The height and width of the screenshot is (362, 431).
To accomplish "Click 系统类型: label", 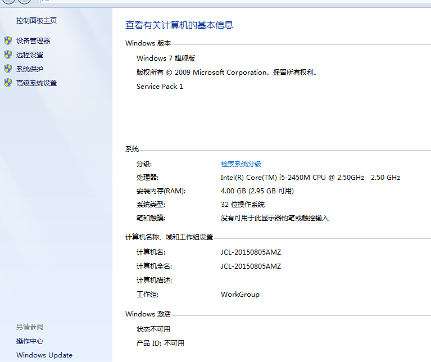I will 151,205.
